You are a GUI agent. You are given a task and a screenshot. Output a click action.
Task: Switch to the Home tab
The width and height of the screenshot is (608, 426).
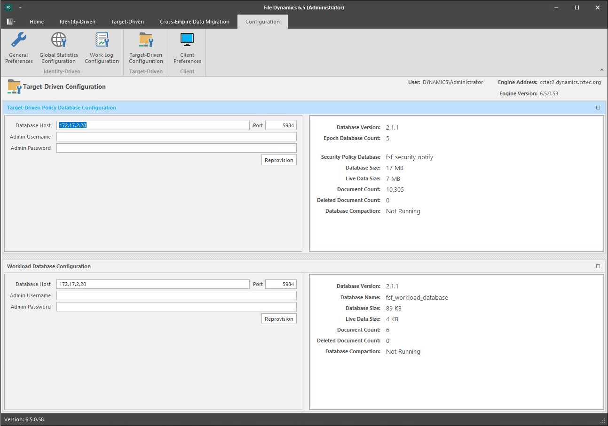tap(37, 22)
